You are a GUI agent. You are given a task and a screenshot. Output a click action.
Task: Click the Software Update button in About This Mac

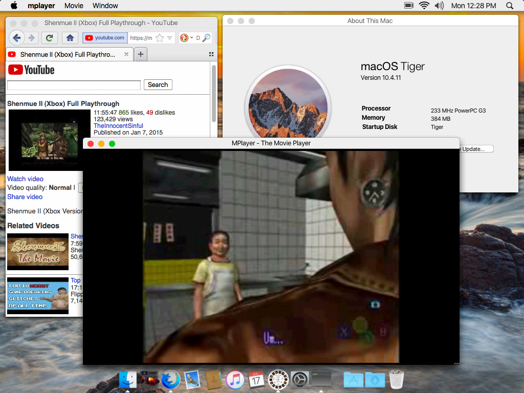point(476,149)
